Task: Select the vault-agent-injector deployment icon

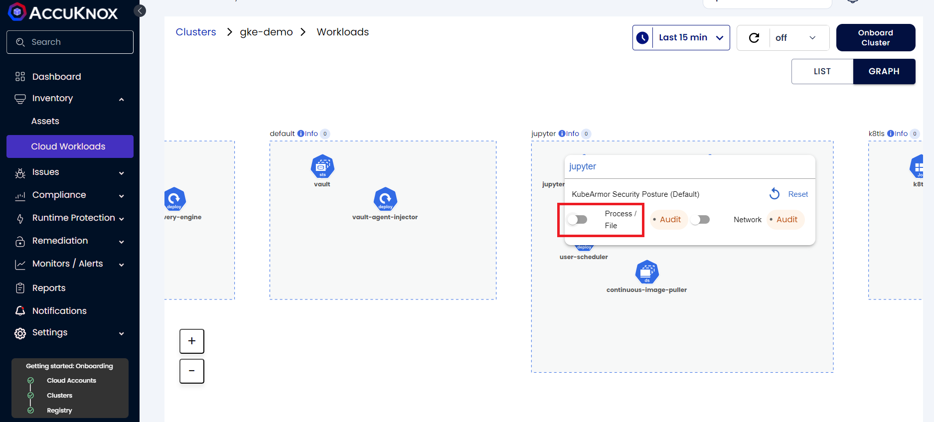Action: [385, 199]
